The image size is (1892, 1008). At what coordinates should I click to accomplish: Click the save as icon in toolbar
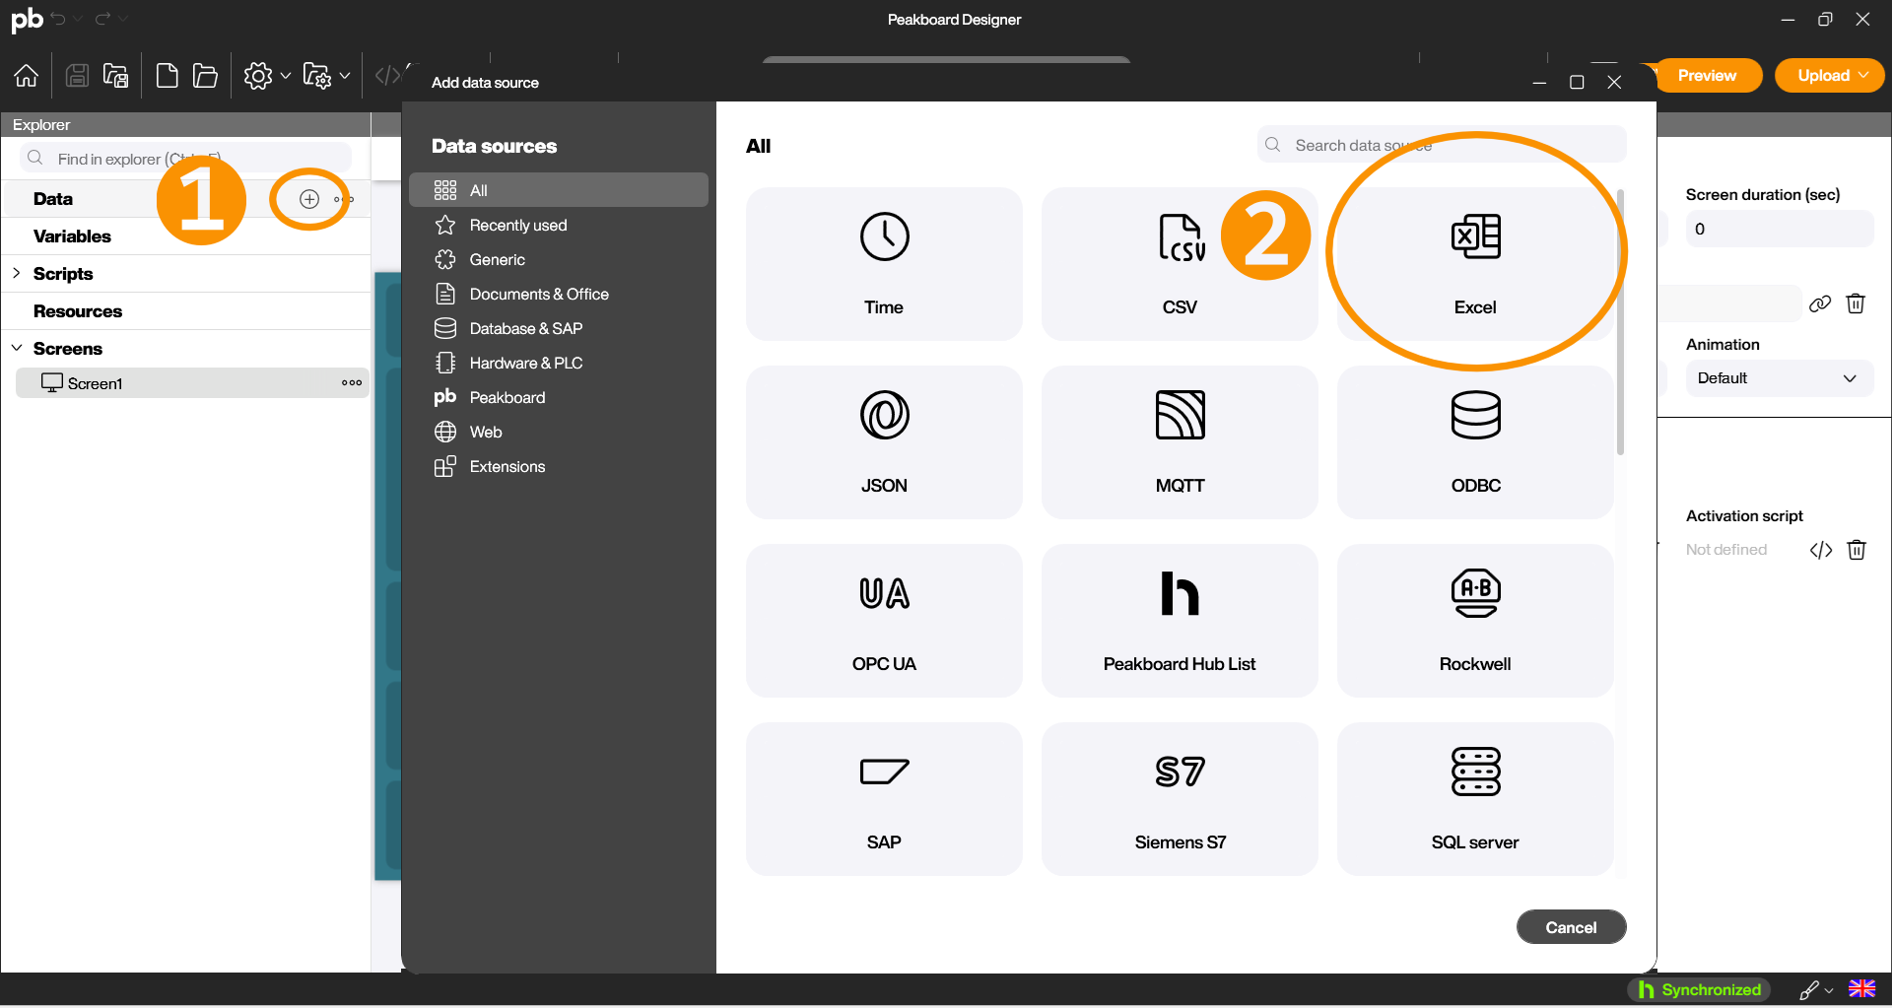click(x=116, y=76)
